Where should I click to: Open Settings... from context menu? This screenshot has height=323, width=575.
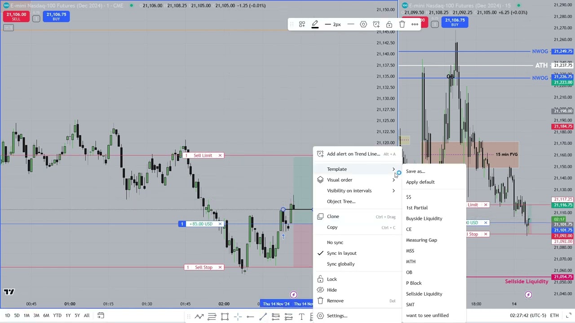coord(357,316)
